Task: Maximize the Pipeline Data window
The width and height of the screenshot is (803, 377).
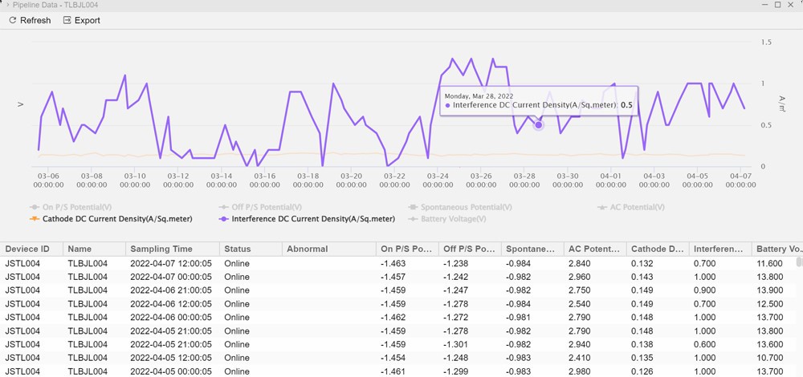Action: click(x=777, y=5)
